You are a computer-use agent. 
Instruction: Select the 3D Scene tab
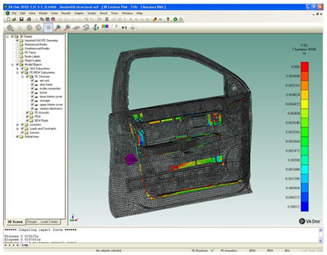point(15,222)
